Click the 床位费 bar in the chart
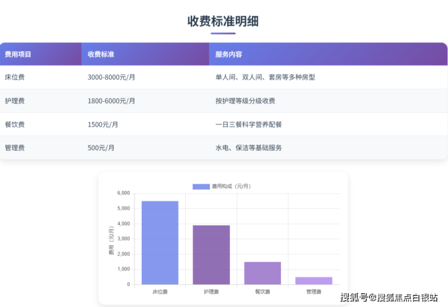The image size is (448, 307). click(160, 242)
